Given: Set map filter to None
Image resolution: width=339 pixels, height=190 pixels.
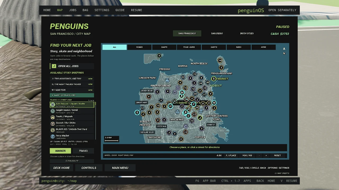Looking at the screenshot, I should click(x=264, y=47).
